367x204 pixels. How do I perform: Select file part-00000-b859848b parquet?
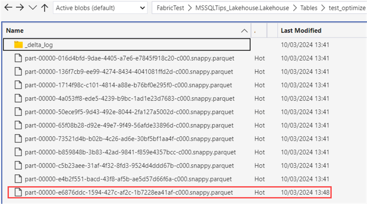(130, 152)
